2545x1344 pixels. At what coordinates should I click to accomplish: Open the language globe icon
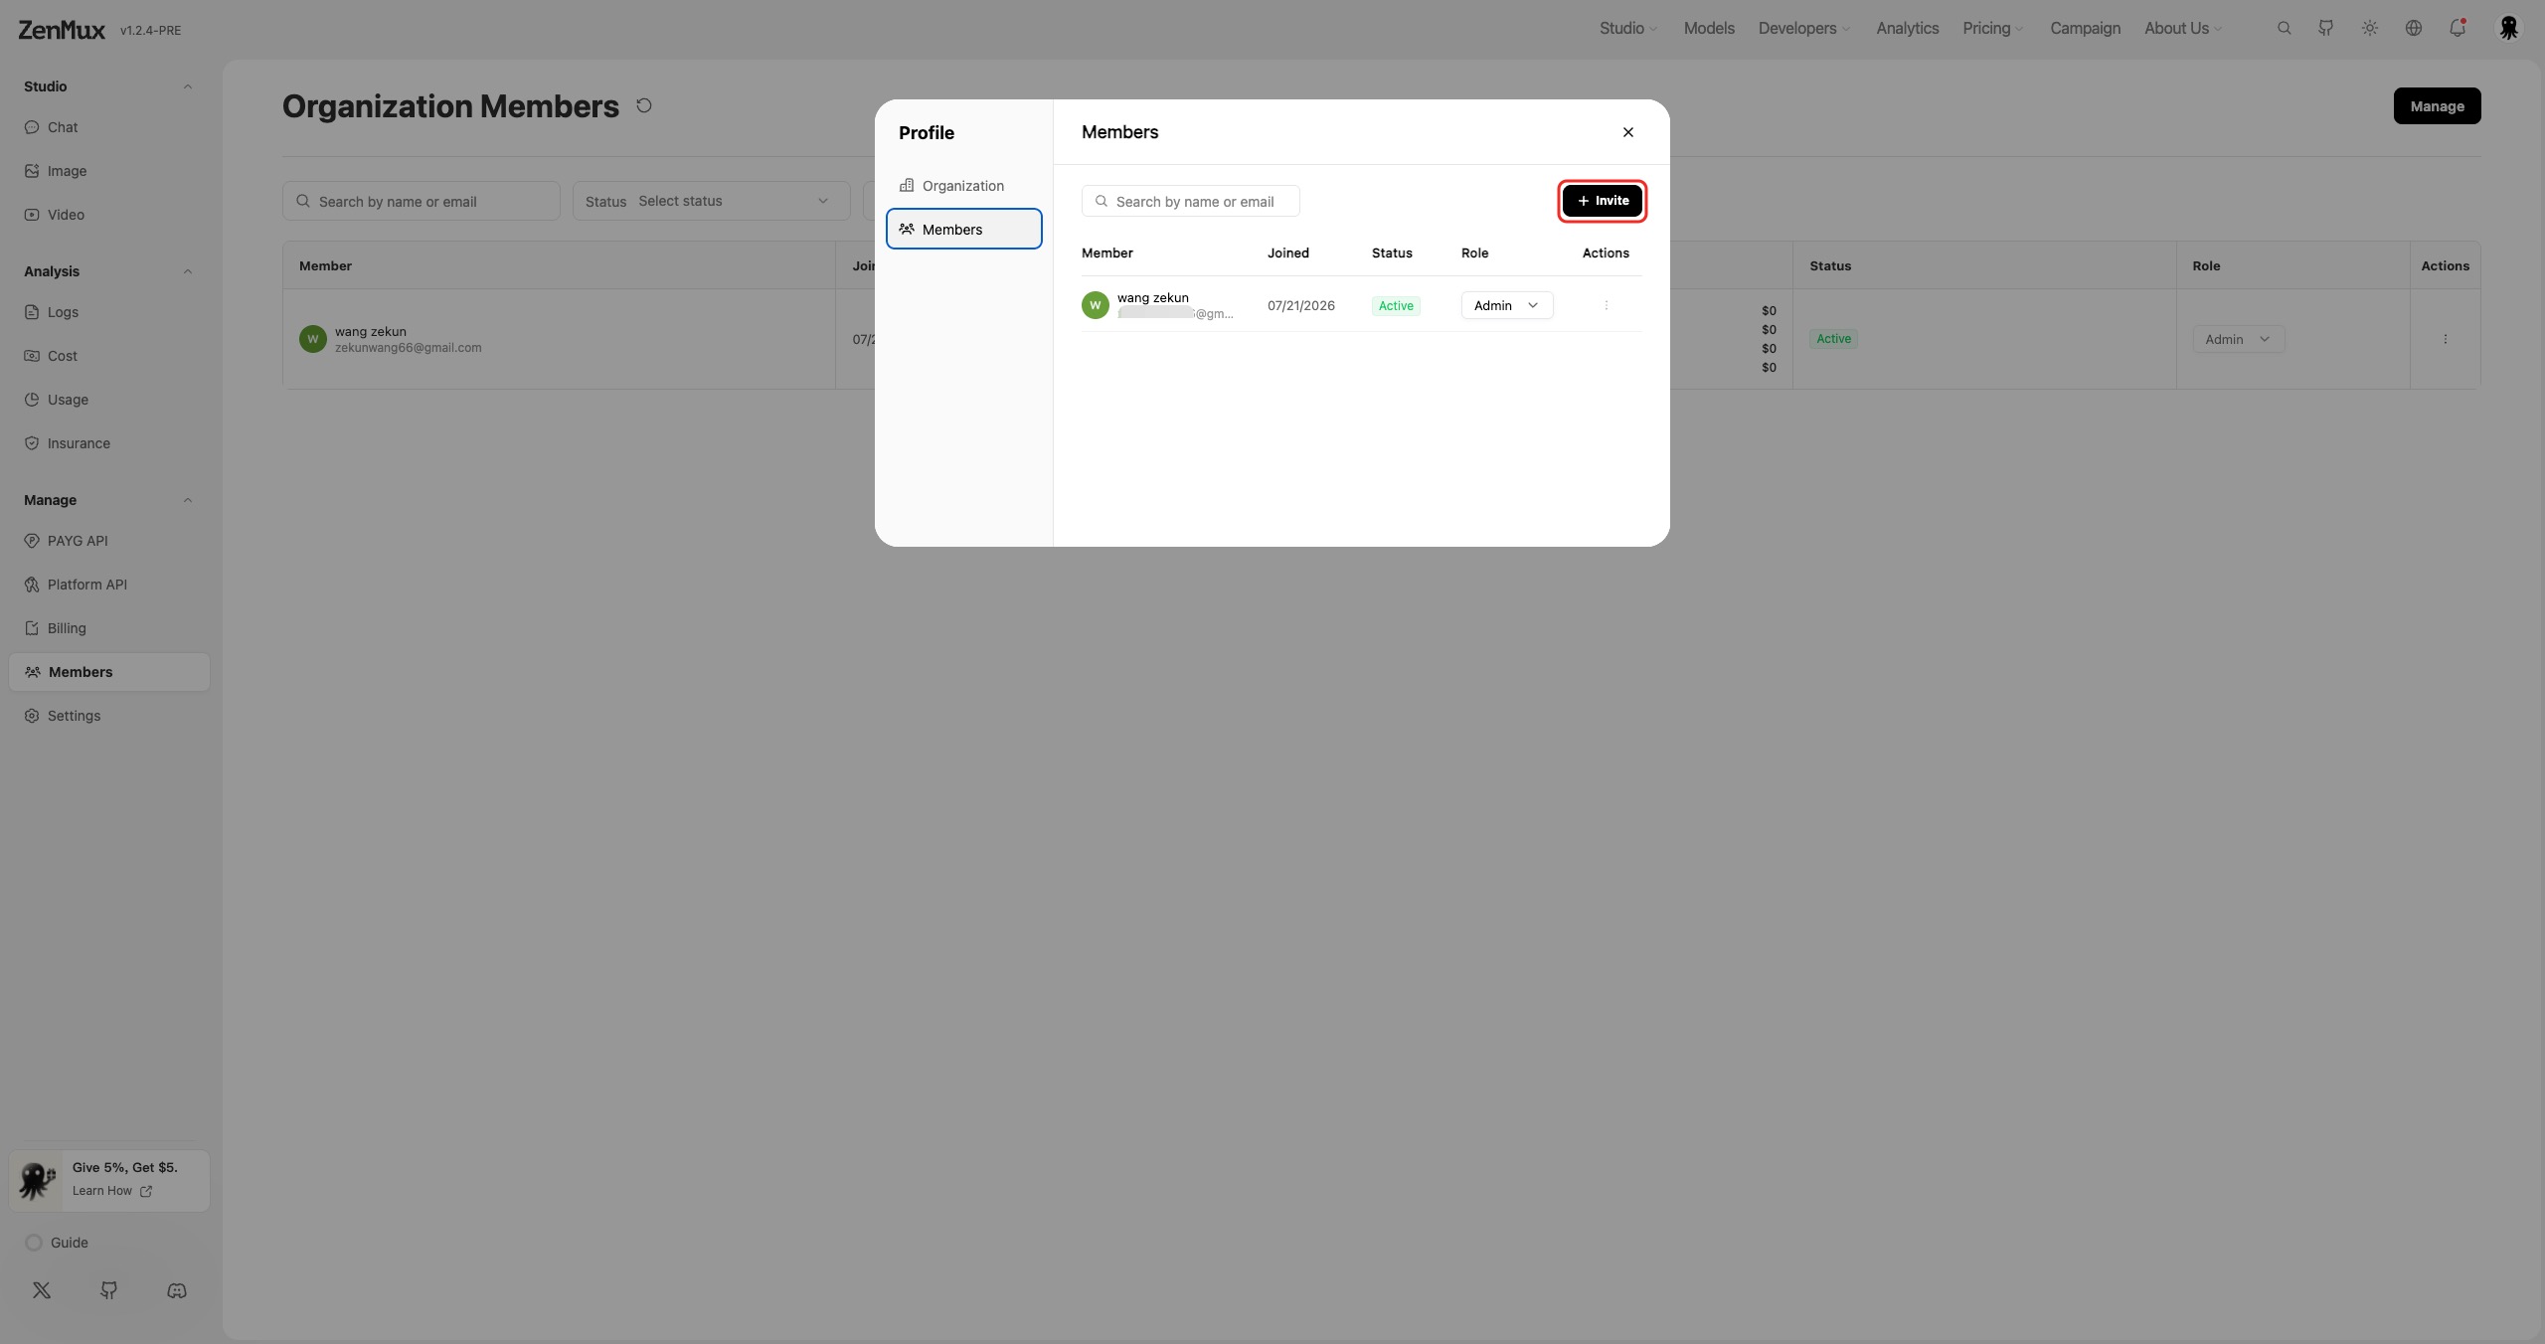point(2414,28)
